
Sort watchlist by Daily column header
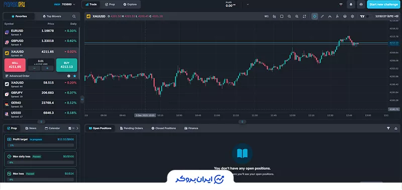pos(73,24)
